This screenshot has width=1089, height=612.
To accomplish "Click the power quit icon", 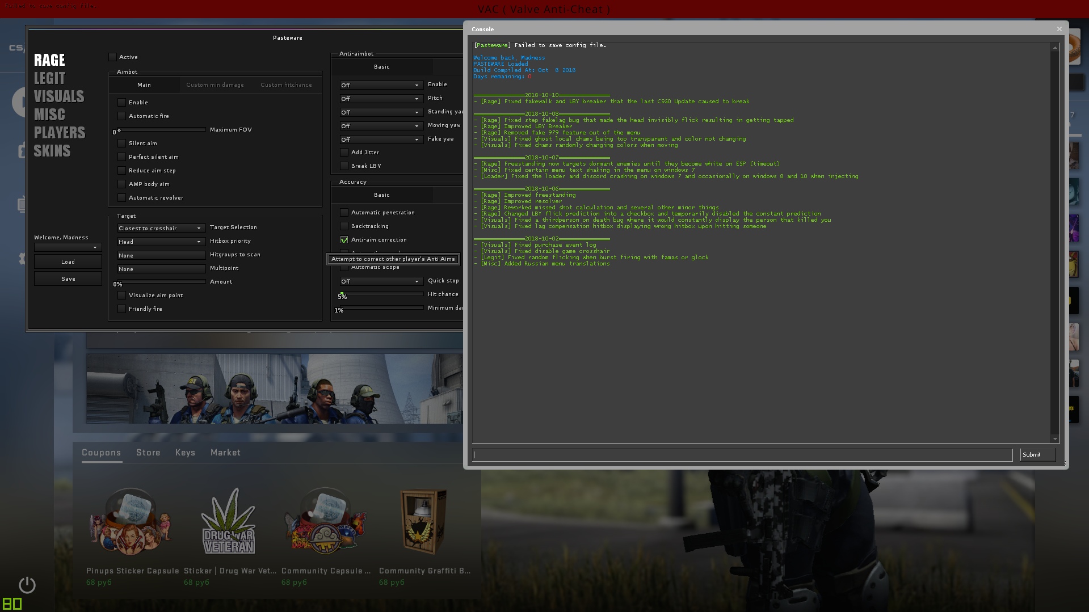I will tap(27, 585).
